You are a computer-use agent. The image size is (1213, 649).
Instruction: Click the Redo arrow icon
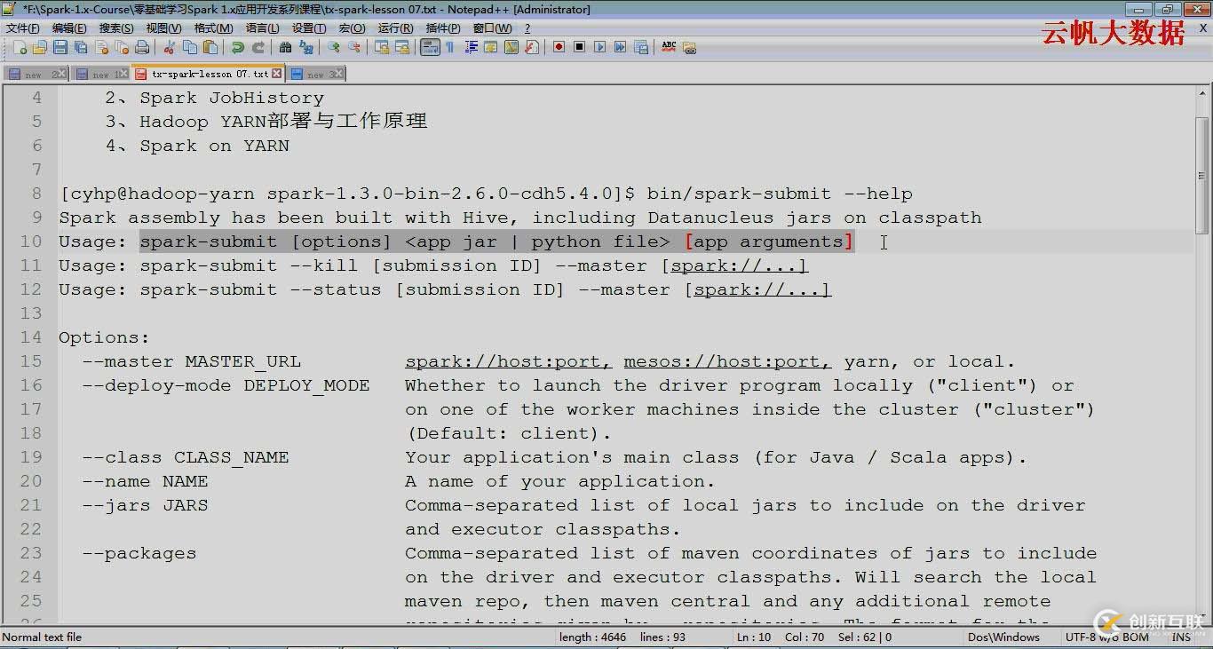tap(258, 47)
